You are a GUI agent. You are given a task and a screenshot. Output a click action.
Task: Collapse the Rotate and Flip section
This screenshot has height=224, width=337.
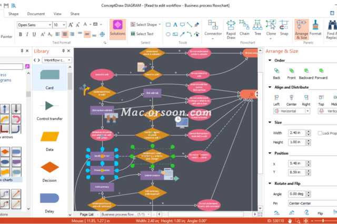[270, 184]
